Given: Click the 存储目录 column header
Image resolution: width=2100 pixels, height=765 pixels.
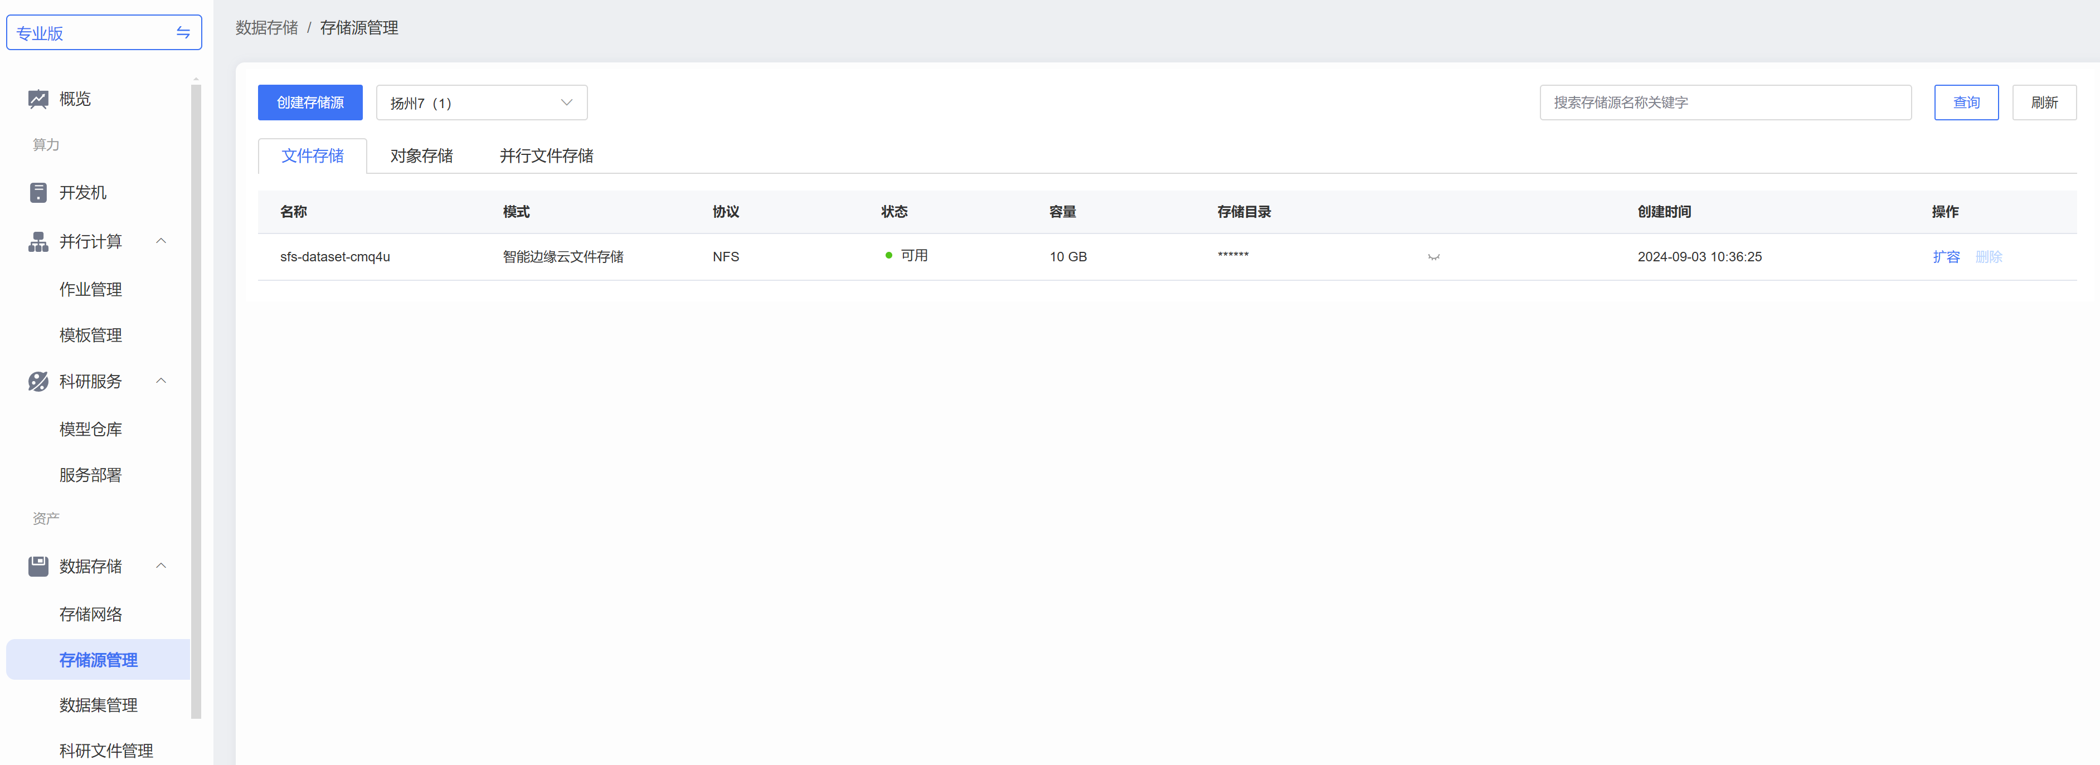Looking at the screenshot, I should coord(1243,212).
